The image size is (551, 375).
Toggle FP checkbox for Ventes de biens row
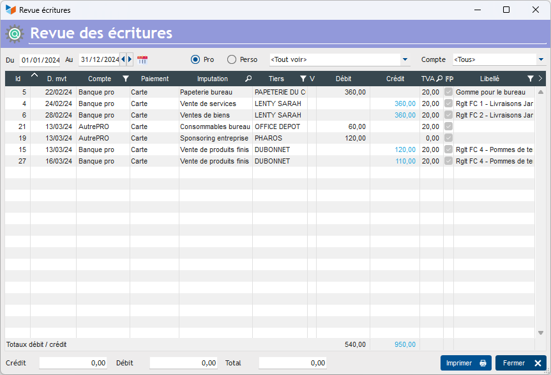tap(448, 115)
